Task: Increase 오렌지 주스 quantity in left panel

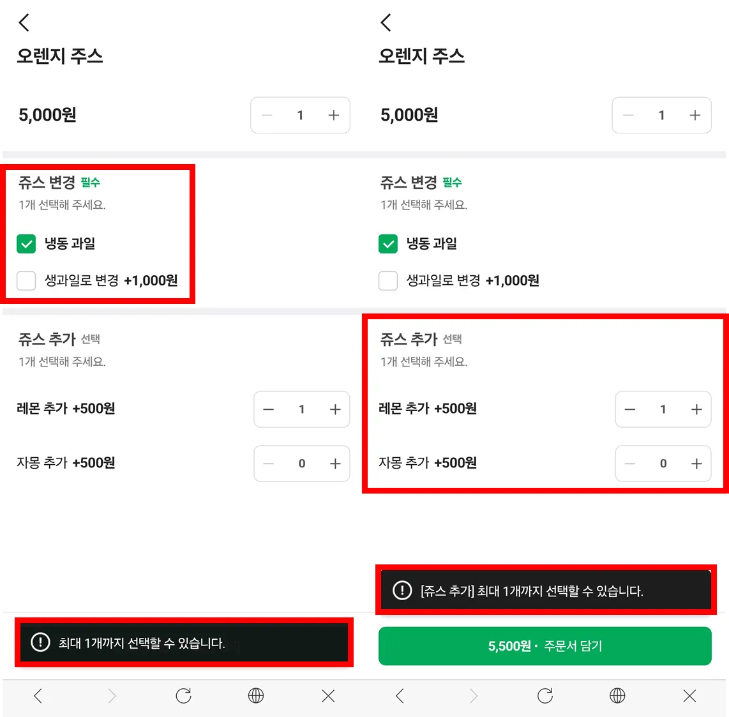Action: coord(333,116)
